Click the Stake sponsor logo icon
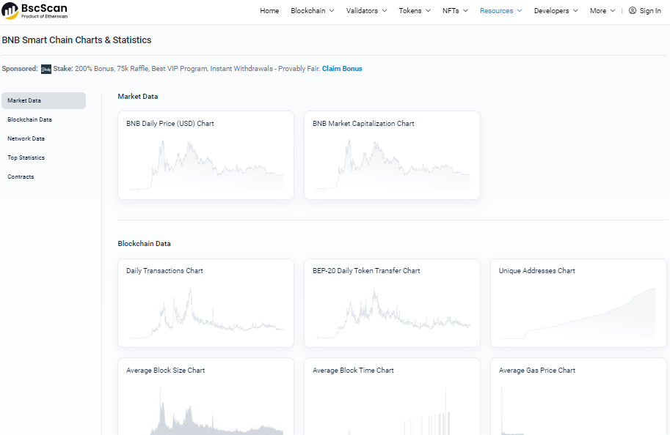670x435 pixels. [x=46, y=69]
